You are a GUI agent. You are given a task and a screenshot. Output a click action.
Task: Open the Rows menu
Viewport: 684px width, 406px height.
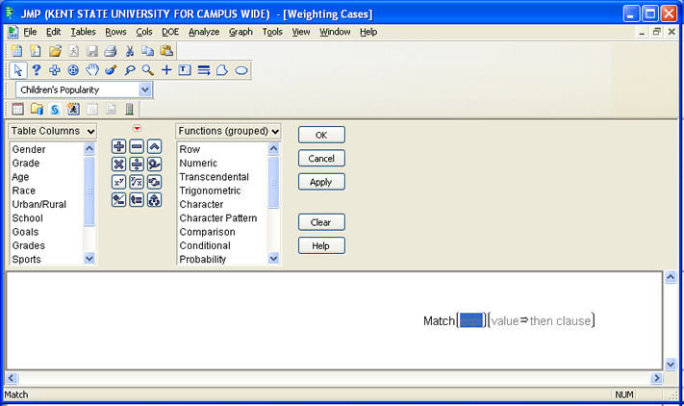115,32
